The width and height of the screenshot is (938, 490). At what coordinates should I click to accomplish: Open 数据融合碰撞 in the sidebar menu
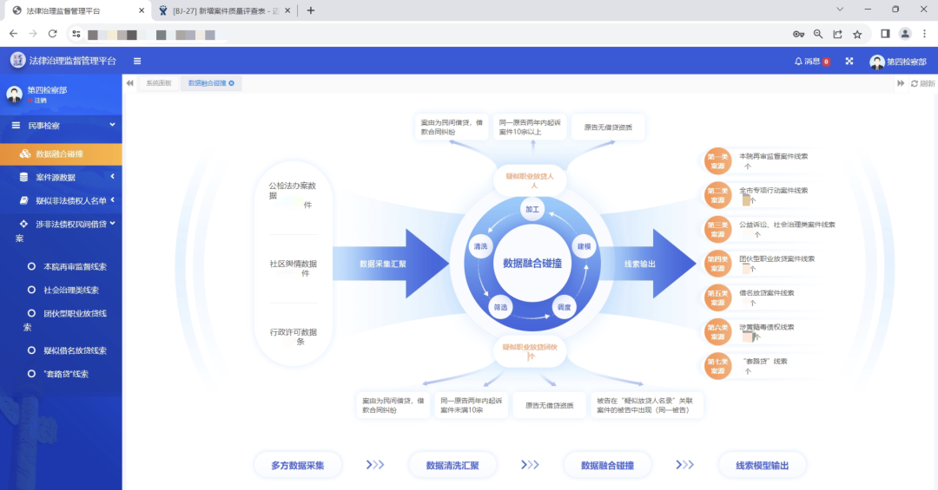59,154
